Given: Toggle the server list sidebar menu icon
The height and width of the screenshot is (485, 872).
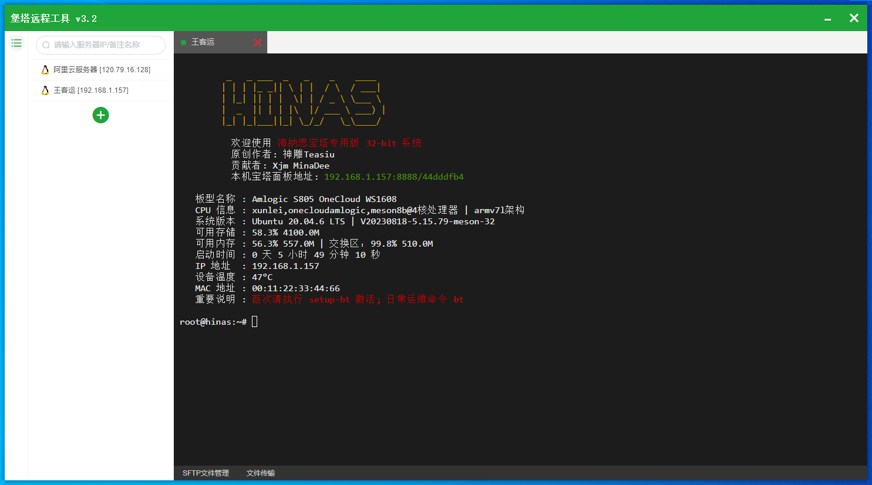Looking at the screenshot, I should [16, 43].
